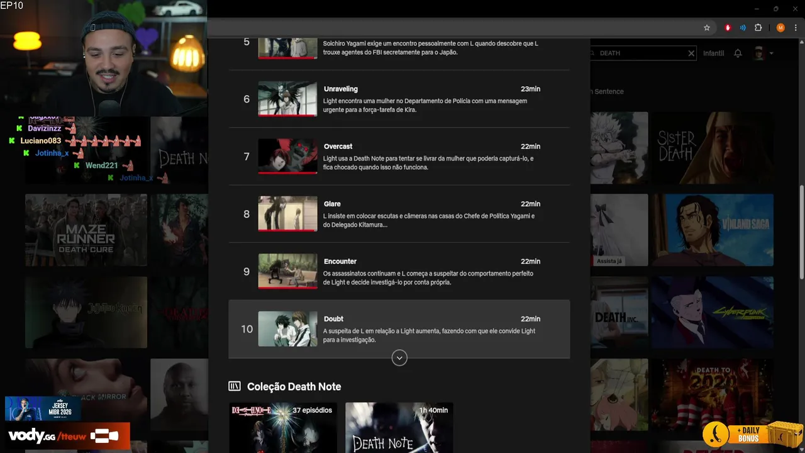
Task: Play episode 7 Overcast thumbnail
Action: click(287, 156)
